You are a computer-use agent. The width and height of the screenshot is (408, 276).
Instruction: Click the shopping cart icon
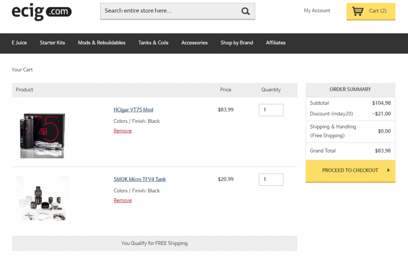click(358, 11)
